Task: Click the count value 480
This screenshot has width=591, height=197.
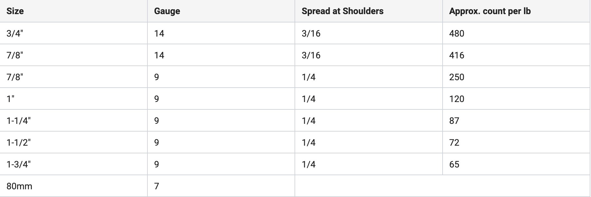Action: point(456,33)
